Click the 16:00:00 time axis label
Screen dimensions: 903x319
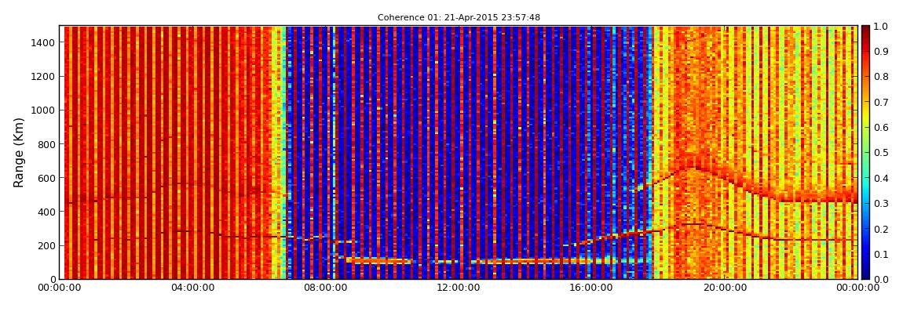tap(591, 288)
